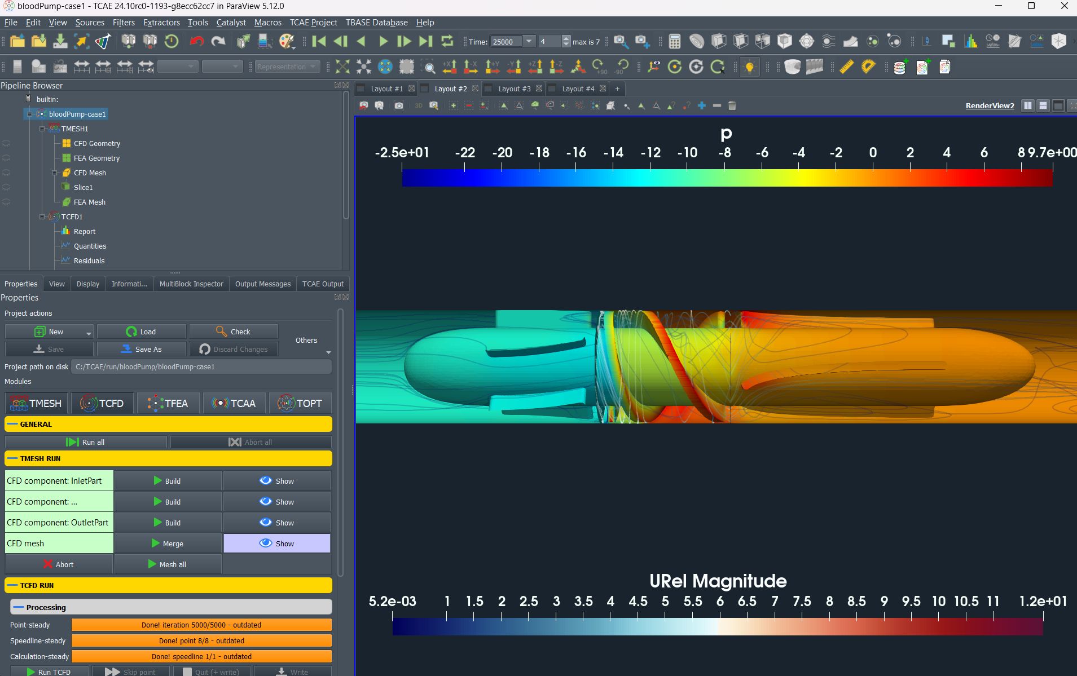Jump to the last frame icon
This screenshot has width=1077, height=676.
(x=426, y=41)
